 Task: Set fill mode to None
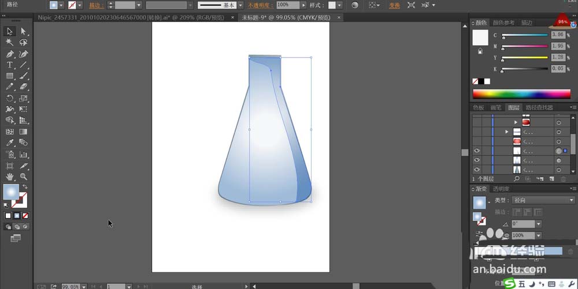(x=25, y=216)
